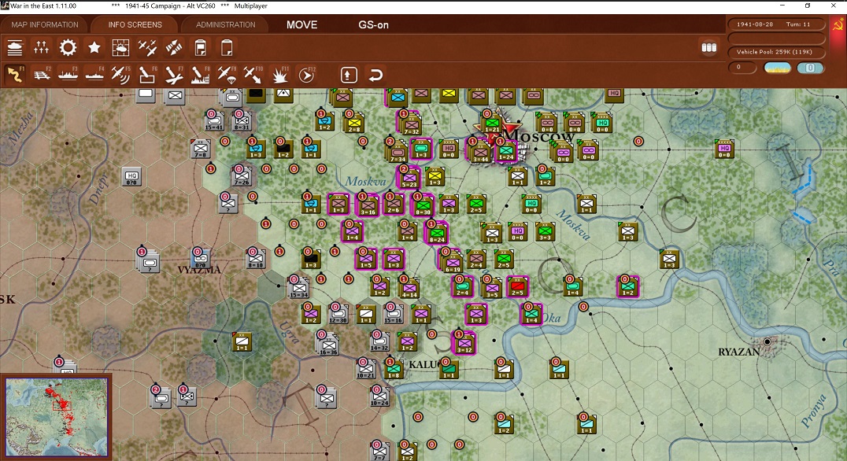Select the green unit labeled 8=24

(437, 233)
